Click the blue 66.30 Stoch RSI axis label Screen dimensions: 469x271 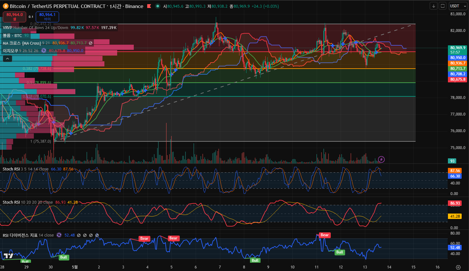(x=455, y=176)
